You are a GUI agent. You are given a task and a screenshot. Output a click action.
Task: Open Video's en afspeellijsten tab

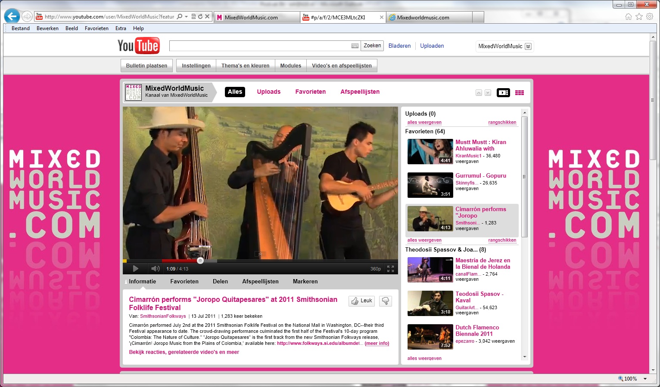tap(342, 66)
